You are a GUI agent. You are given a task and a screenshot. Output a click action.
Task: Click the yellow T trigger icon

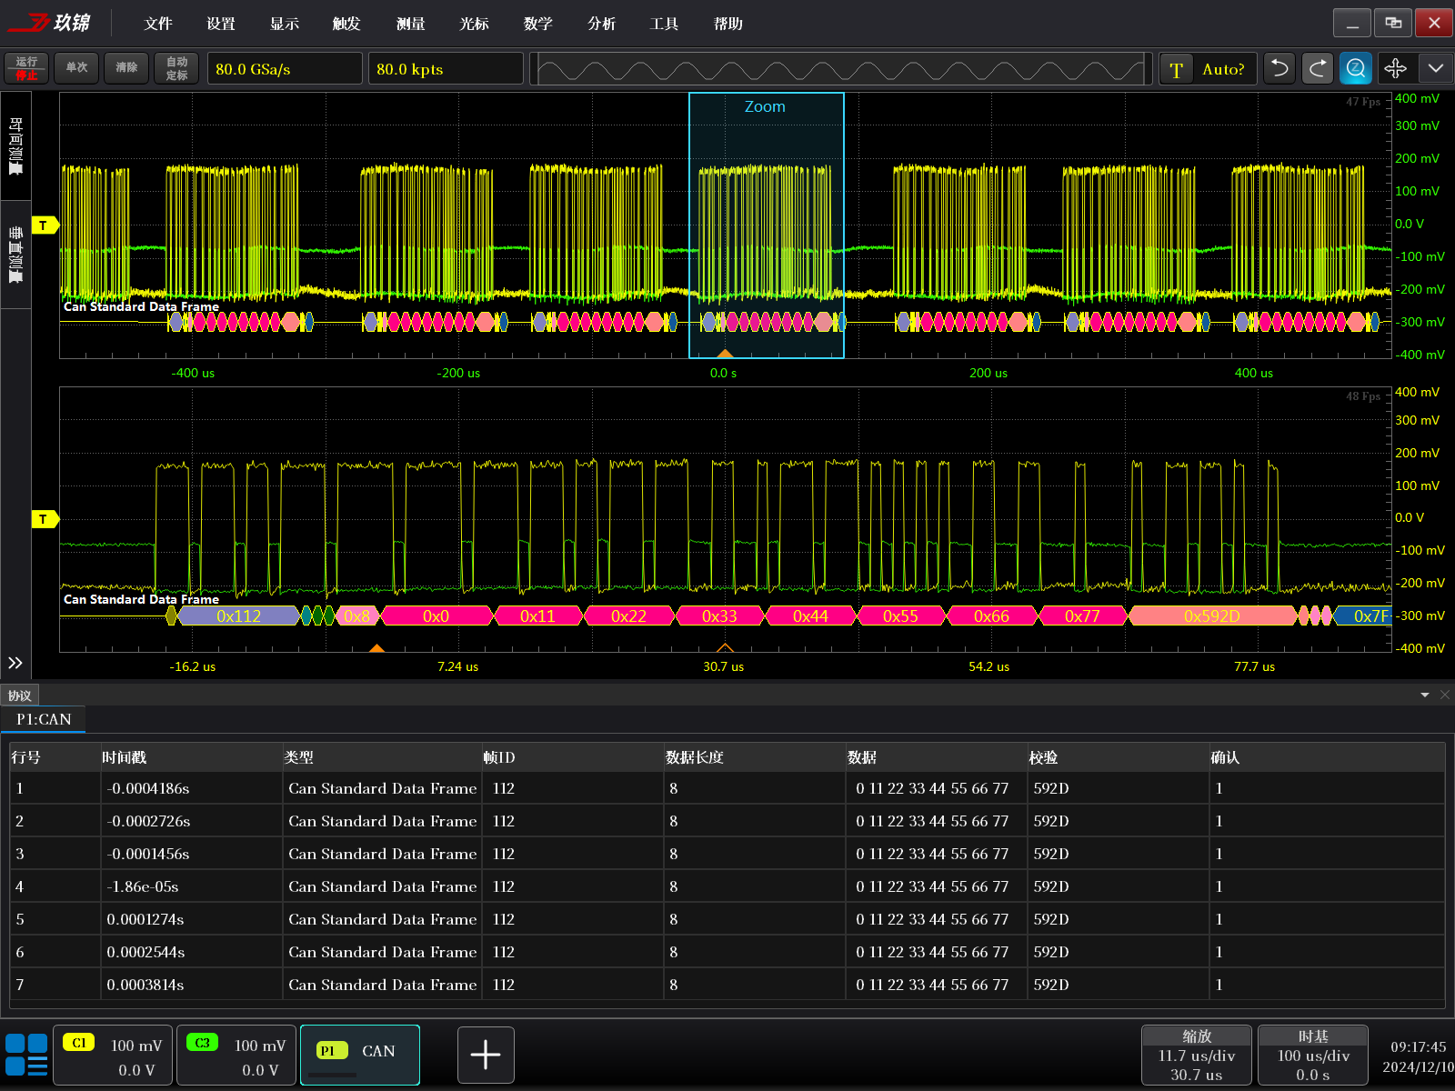(1176, 69)
